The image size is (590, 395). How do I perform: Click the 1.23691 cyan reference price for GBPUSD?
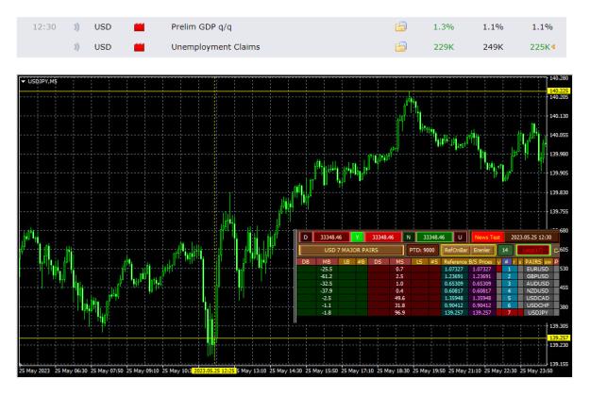point(454,276)
